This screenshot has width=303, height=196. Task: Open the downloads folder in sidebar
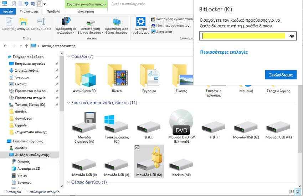click(24, 118)
